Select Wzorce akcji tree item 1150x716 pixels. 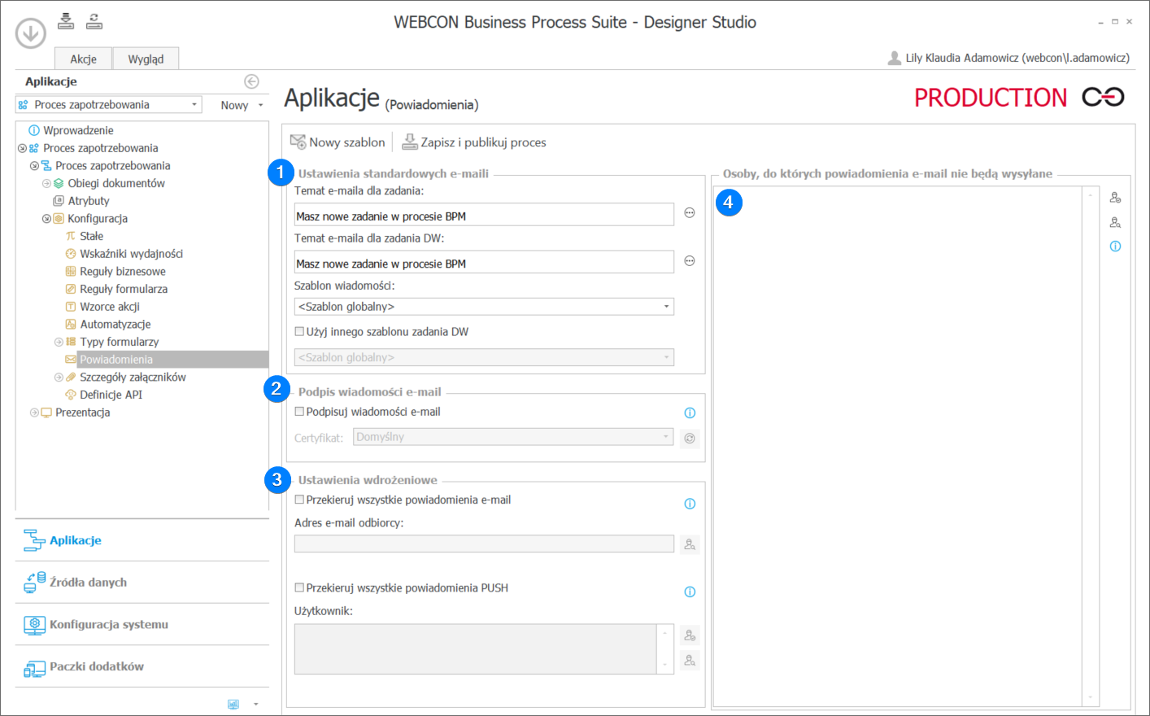coord(110,307)
